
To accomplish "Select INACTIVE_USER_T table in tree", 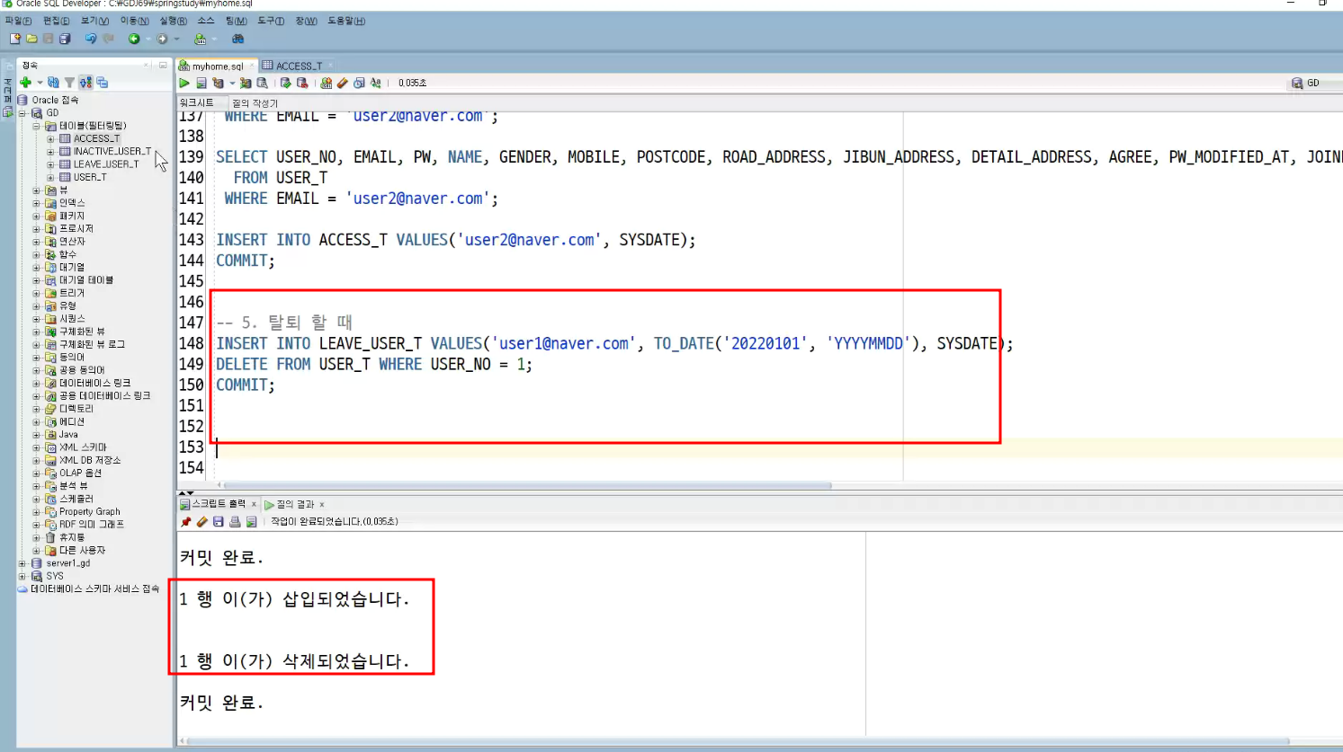I will 112,151.
